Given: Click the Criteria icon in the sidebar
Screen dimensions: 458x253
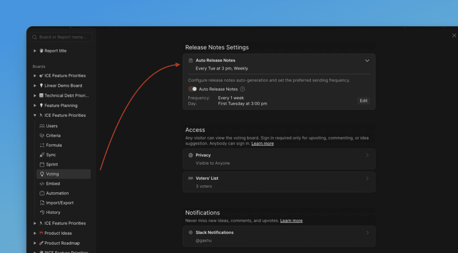Looking at the screenshot, I should click(x=42, y=136).
